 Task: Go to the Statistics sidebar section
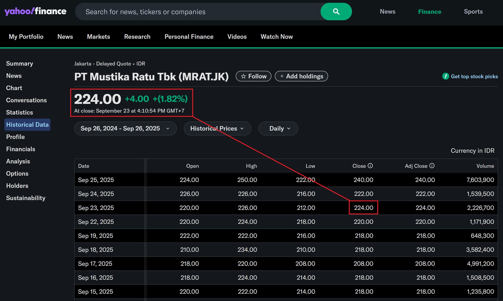coord(19,112)
